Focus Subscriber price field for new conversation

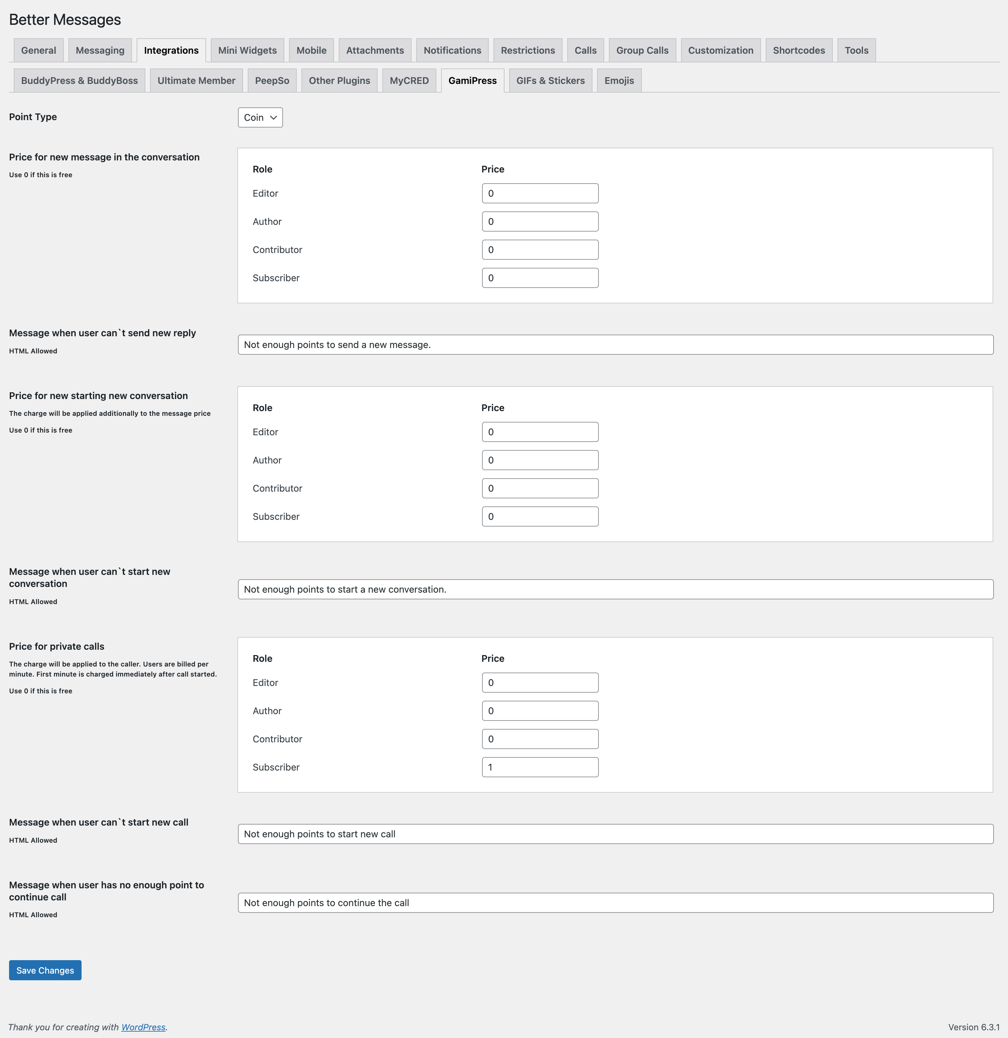tap(540, 516)
